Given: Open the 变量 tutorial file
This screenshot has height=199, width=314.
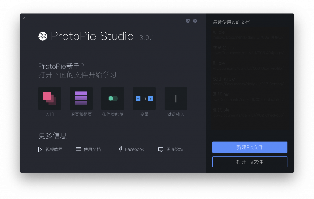Looking at the screenshot, I should click(x=144, y=98).
